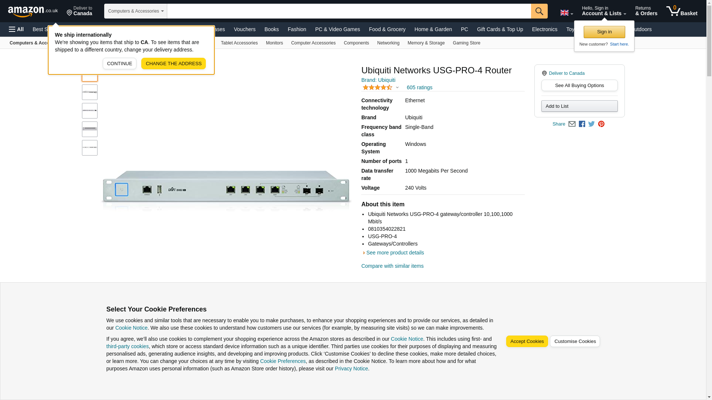Click the magnifying glass search button
The width and height of the screenshot is (712, 400).
(x=539, y=11)
